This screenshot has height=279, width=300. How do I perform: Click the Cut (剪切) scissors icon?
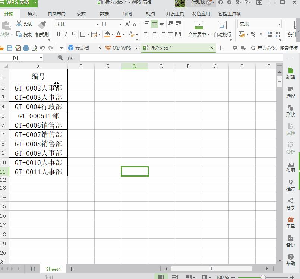pyautogui.click(x=19, y=24)
